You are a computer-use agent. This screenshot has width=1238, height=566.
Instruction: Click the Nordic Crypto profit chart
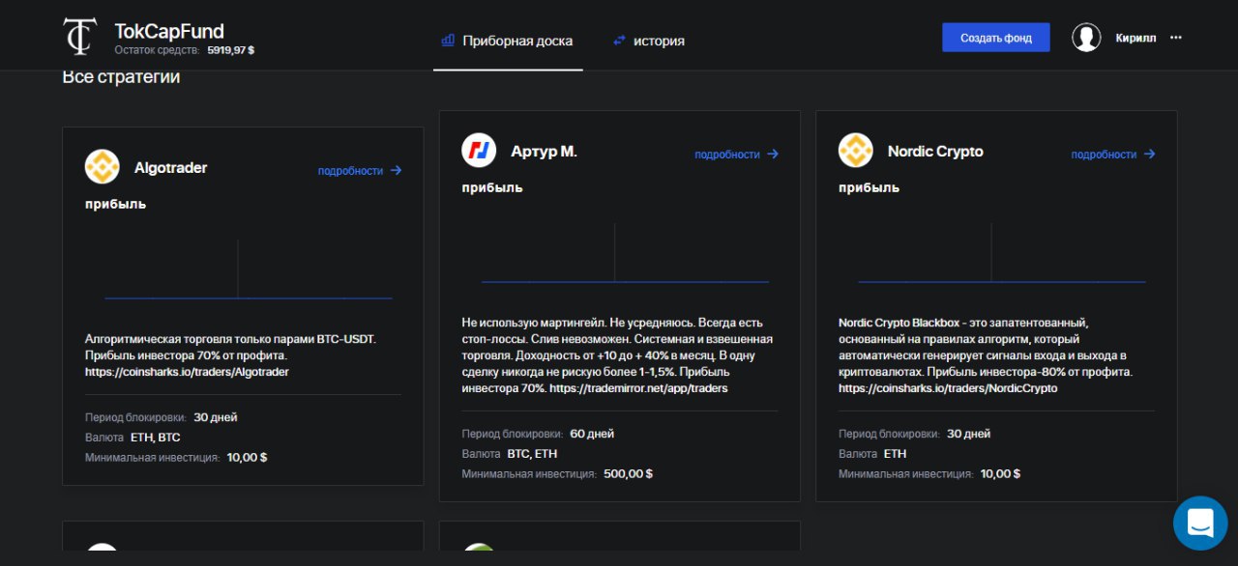1001,254
